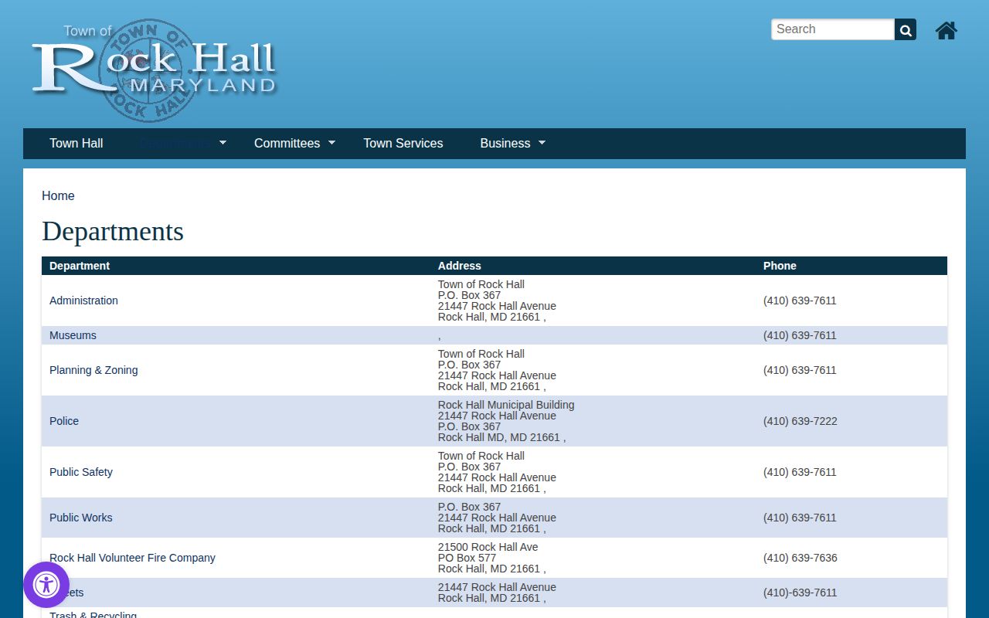Open the accessibility widget icon
Screen dimensions: 989x618
pos(46,585)
